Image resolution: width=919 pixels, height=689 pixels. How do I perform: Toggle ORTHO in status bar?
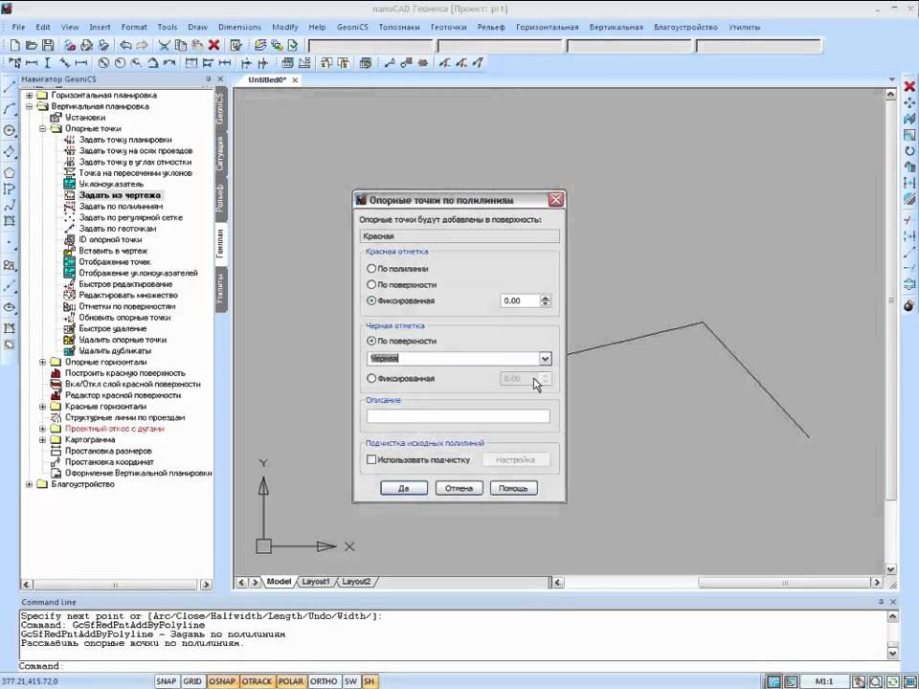click(324, 681)
